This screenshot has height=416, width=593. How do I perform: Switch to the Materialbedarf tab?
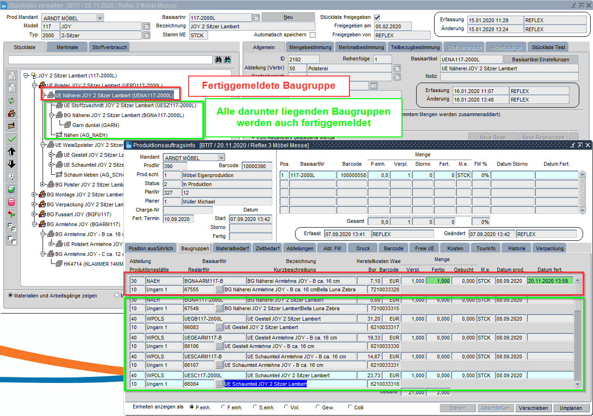(232, 248)
